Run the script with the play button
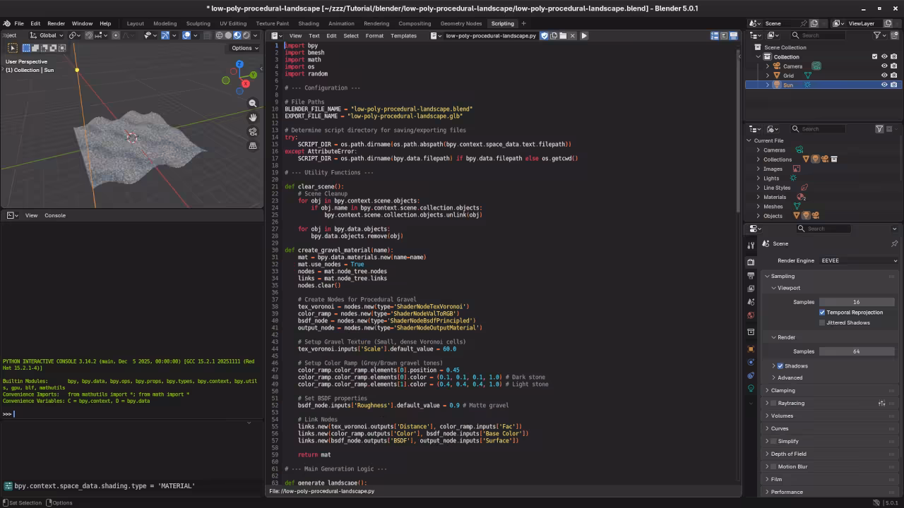904x508 pixels. point(584,35)
